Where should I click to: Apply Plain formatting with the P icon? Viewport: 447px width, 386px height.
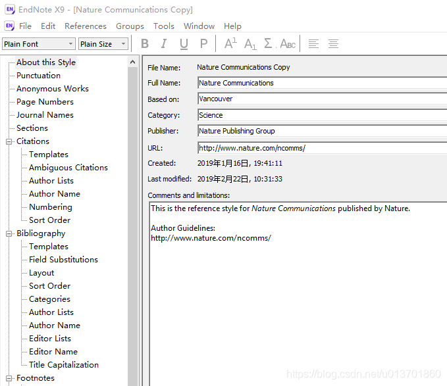[x=203, y=44]
